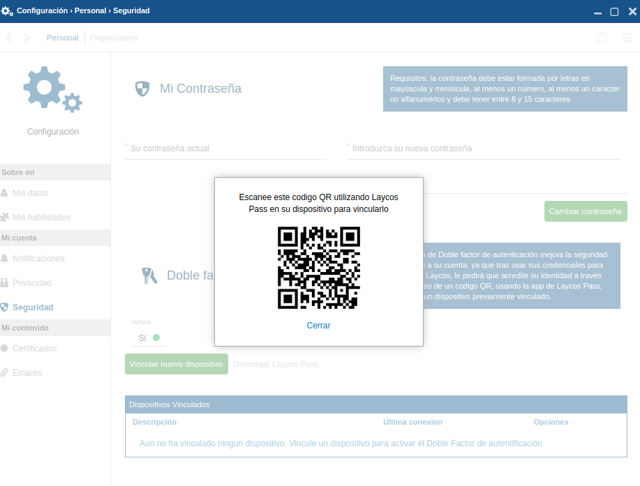Click the Mi contenido section header
Image resolution: width=640 pixels, height=486 pixels.
pos(55,328)
